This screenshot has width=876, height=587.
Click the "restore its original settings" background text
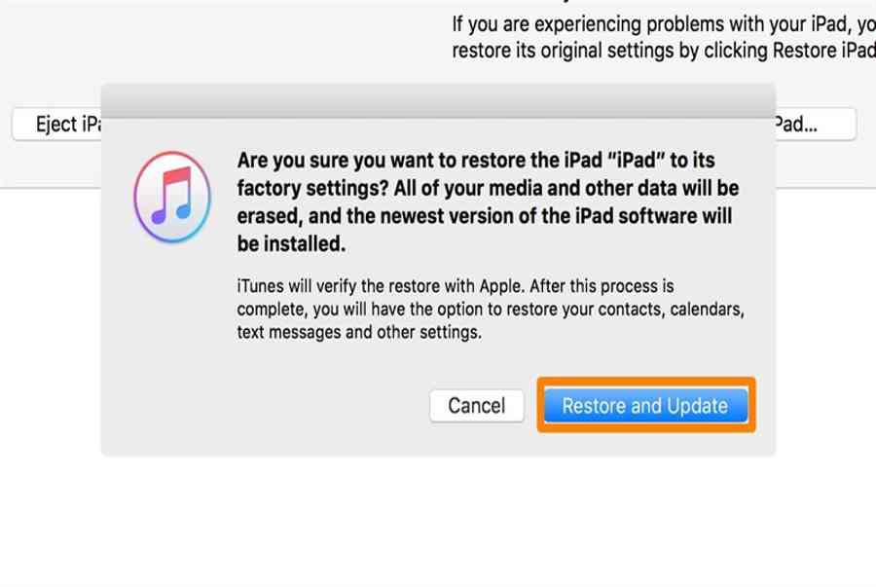662,51
